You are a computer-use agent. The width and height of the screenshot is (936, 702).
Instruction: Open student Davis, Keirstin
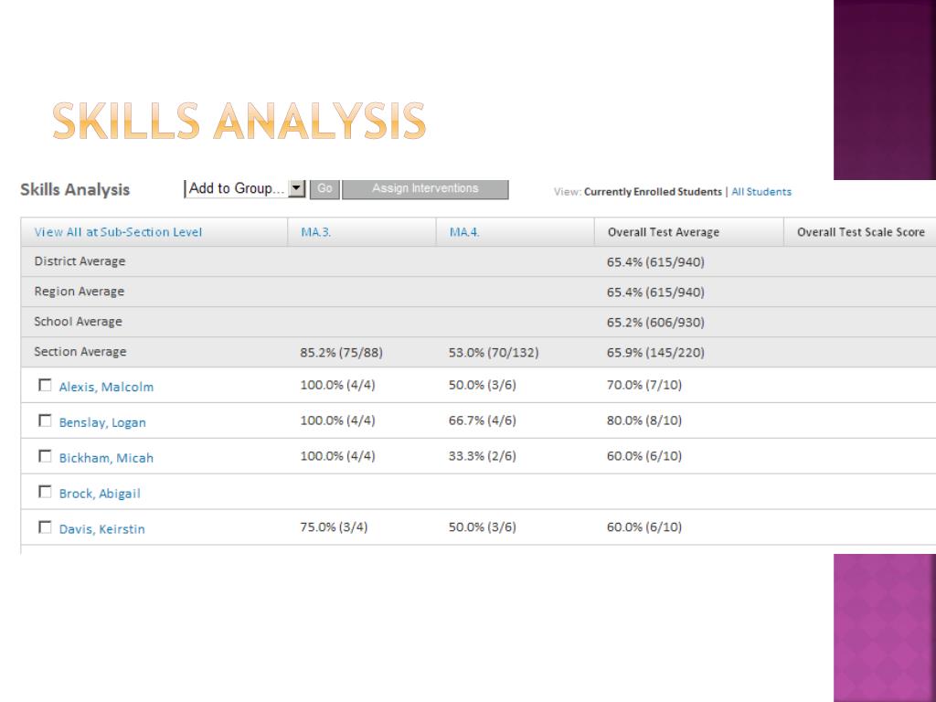coord(102,529)
